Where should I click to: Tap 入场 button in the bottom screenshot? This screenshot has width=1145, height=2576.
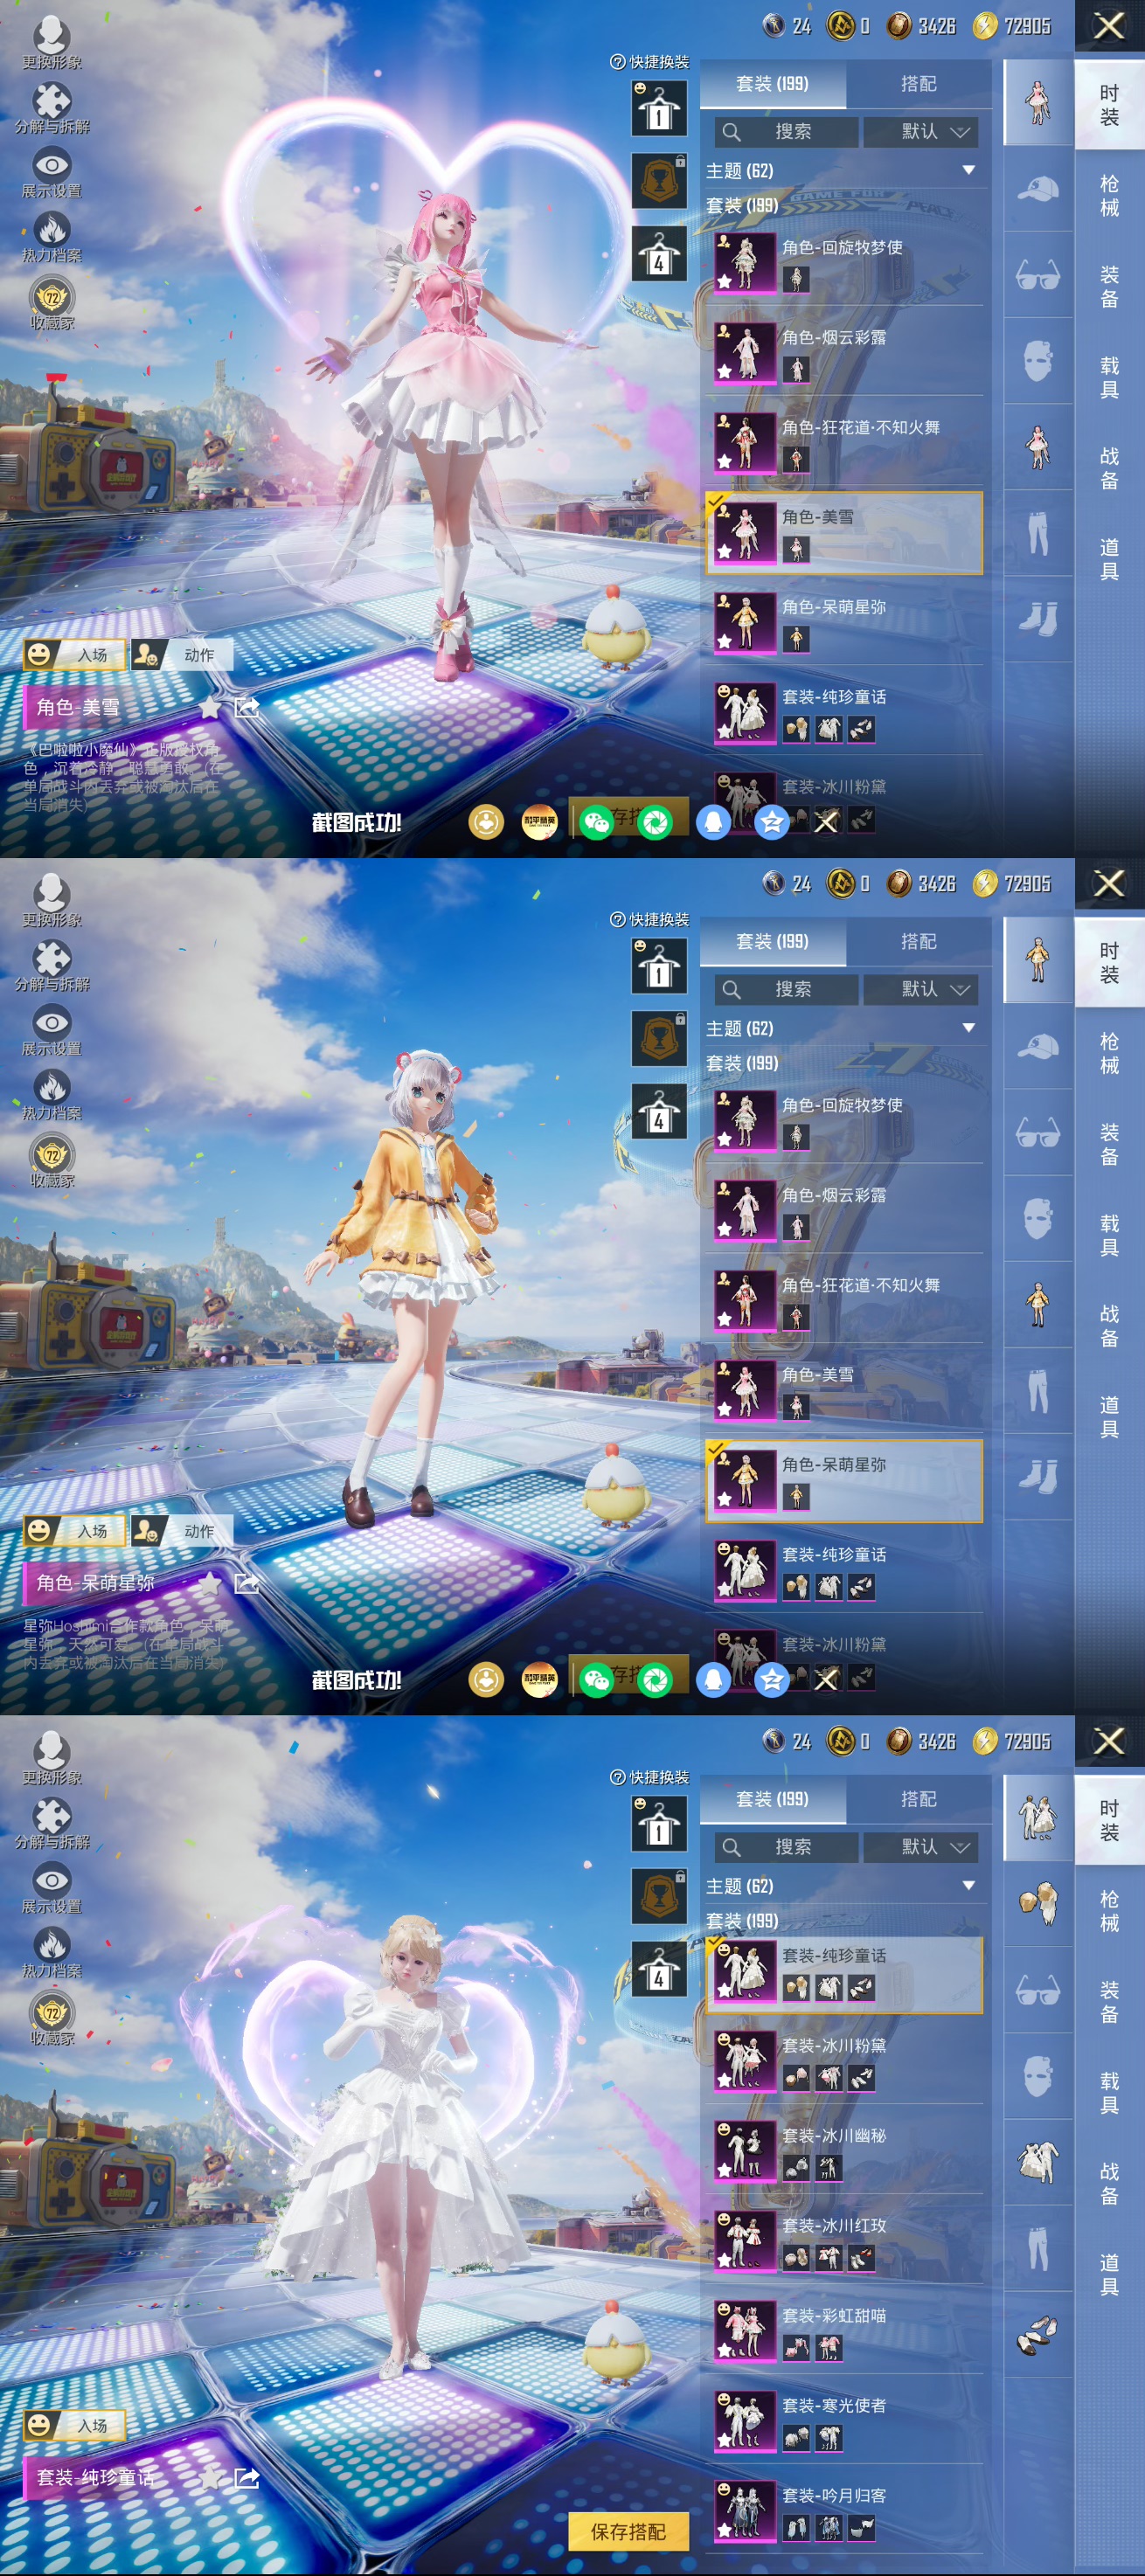tap(75, 2425)
